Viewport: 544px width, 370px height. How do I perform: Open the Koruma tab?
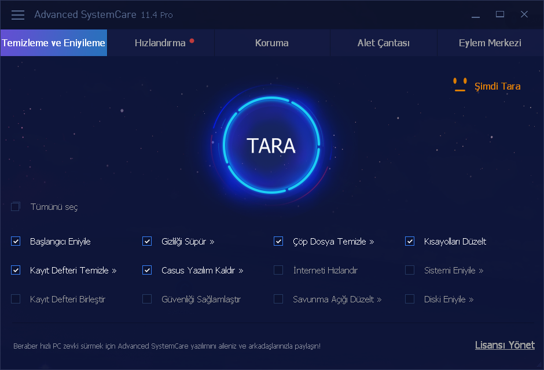(x=272, y=43)
